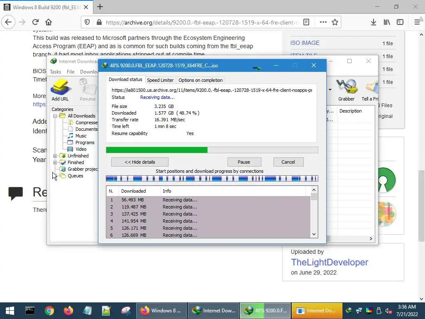Click connections list scroll up arrow
The width and height of the screenshot is (425, 319).
(314, 190)
